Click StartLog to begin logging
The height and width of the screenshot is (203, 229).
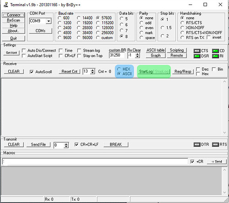146,72
